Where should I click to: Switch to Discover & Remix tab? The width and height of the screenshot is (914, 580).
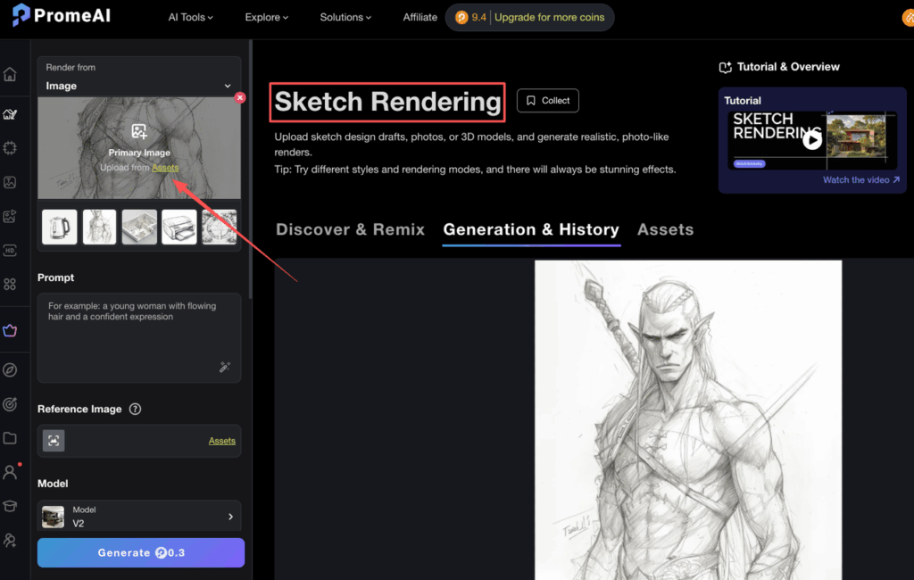[350, 229]
